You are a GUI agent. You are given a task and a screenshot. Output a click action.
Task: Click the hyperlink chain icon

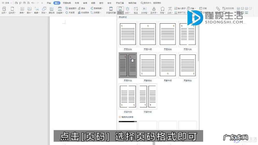[x=218, y=9]
